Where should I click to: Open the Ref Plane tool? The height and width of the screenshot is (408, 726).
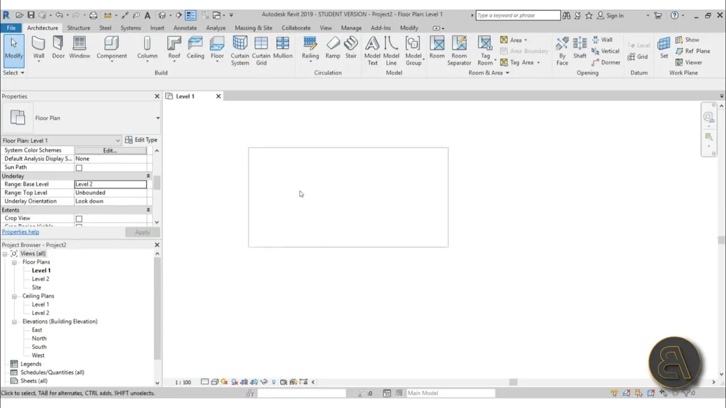point(693,51)
